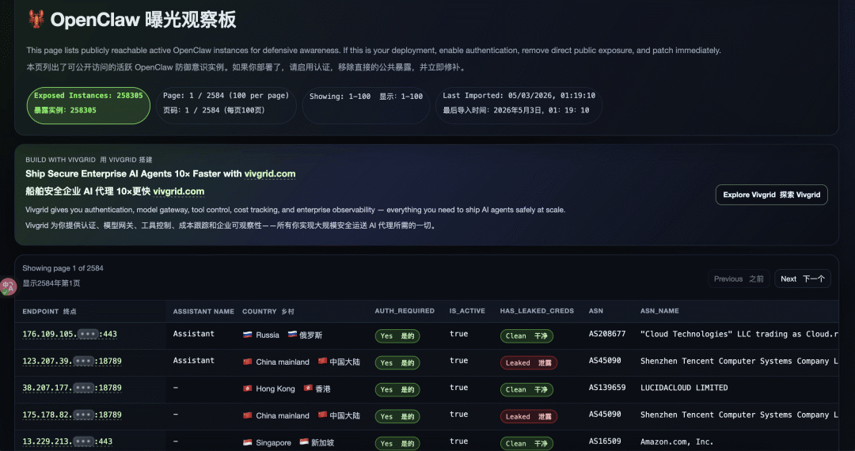855x451 pixels.
Task: Open the Next page button
Action: pos(802,279)
